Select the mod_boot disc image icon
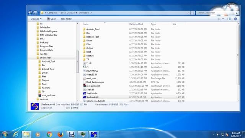This screenshot has width=245, height=138. [x=84, y=78]
